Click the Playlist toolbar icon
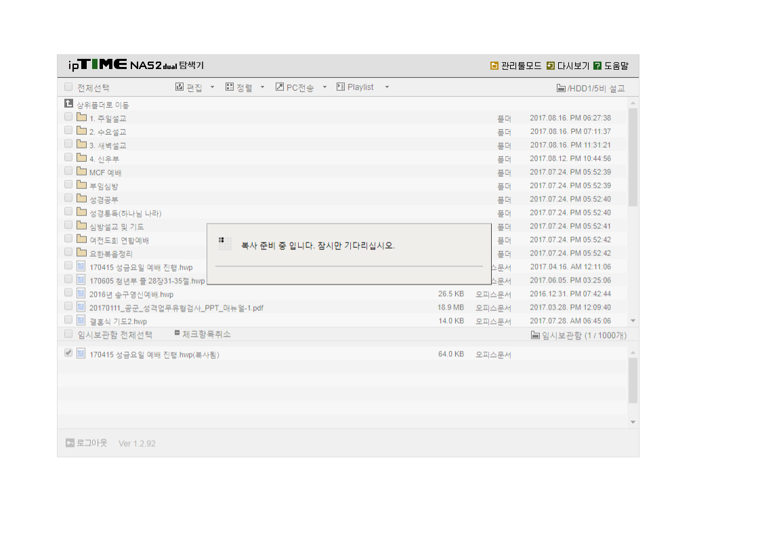The width and height of the screenshot is (760, 537). [x=341, y=87]
